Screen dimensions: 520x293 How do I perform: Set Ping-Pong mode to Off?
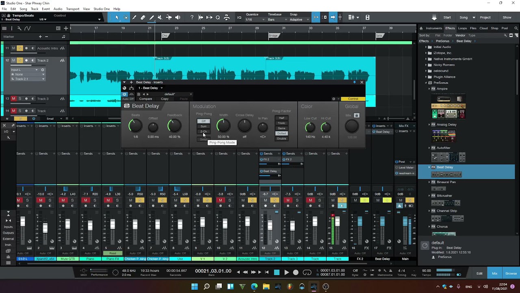204,121
